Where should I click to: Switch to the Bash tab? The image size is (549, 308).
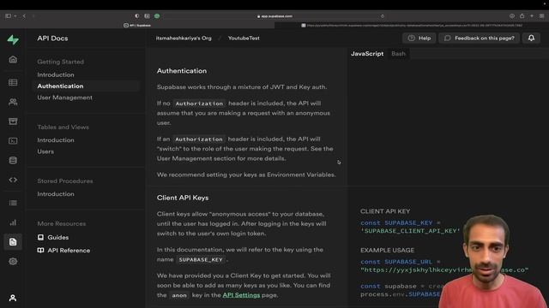[x=398, y=54]
